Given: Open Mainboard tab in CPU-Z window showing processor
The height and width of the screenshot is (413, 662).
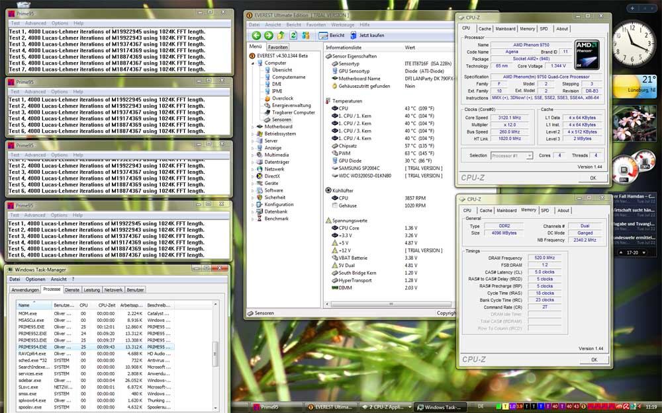Looking at the screenshot, I should [x=505, y=28].
